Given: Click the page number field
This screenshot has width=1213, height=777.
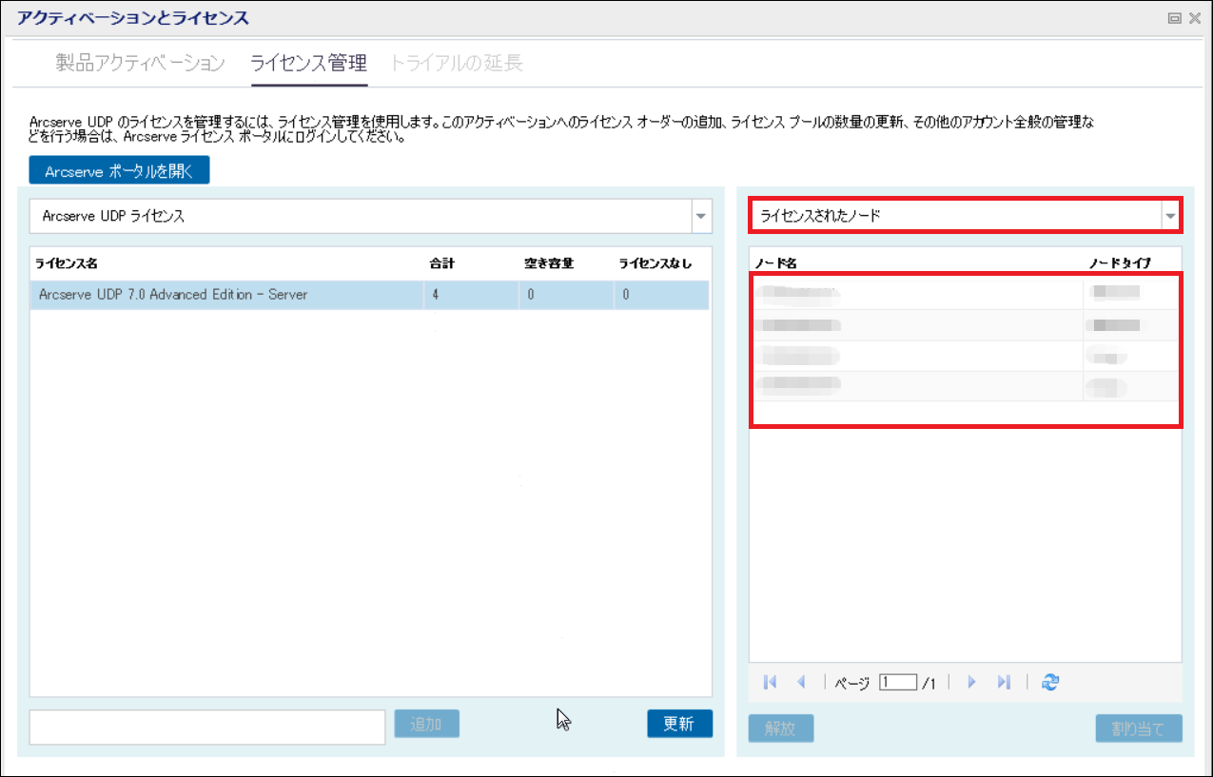Looking at the screenshot, I should 898,682.
